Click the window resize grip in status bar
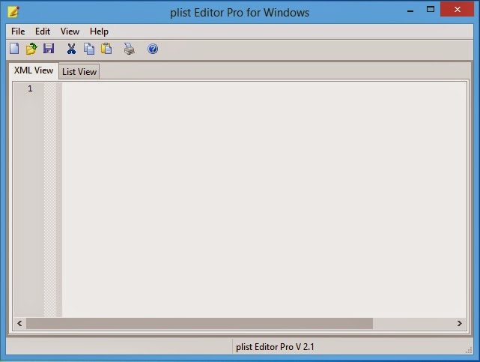The width and height of the screenshot is (480, 362). click(x=469, y=350)
